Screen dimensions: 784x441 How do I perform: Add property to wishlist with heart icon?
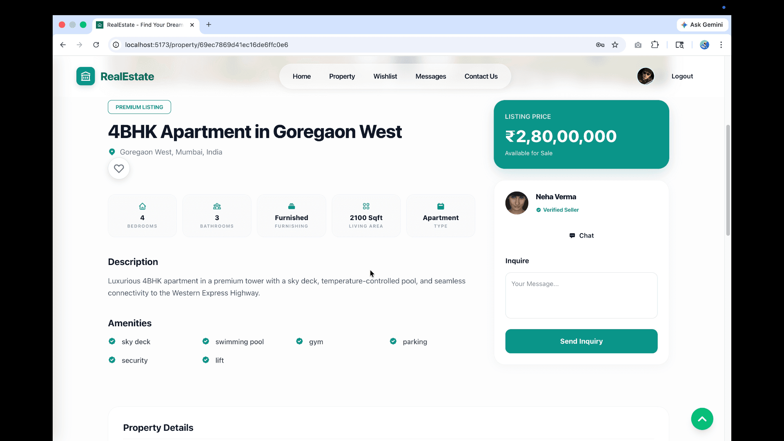coord(119,169)
